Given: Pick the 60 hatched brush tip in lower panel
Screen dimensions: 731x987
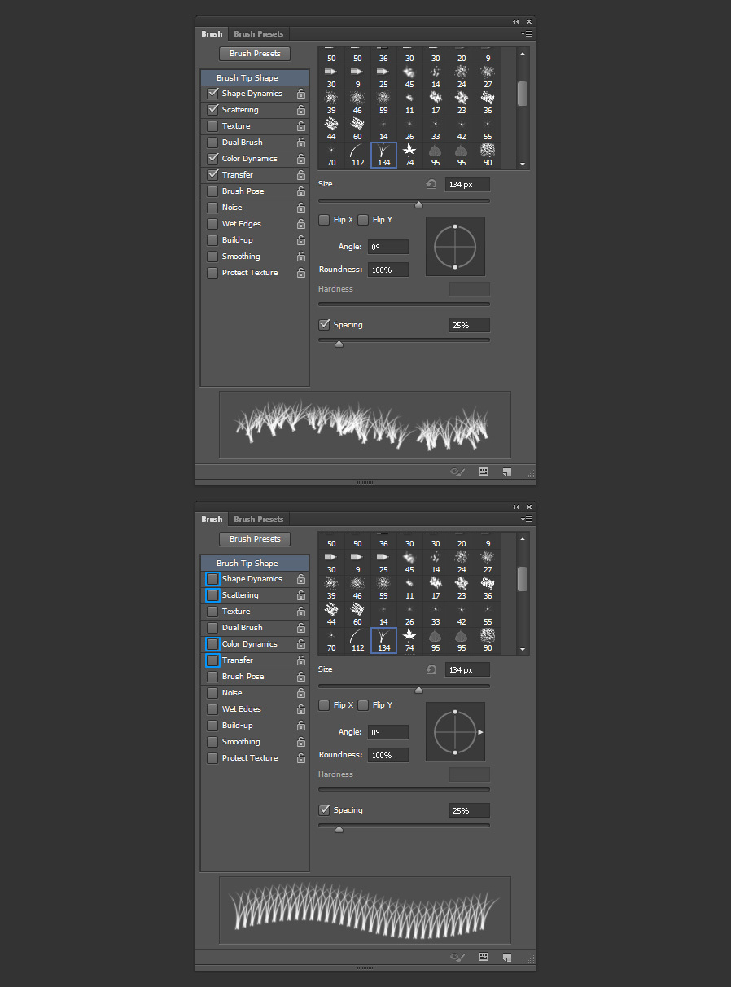Looking at the screenshot, I should [x=357, y=614].
